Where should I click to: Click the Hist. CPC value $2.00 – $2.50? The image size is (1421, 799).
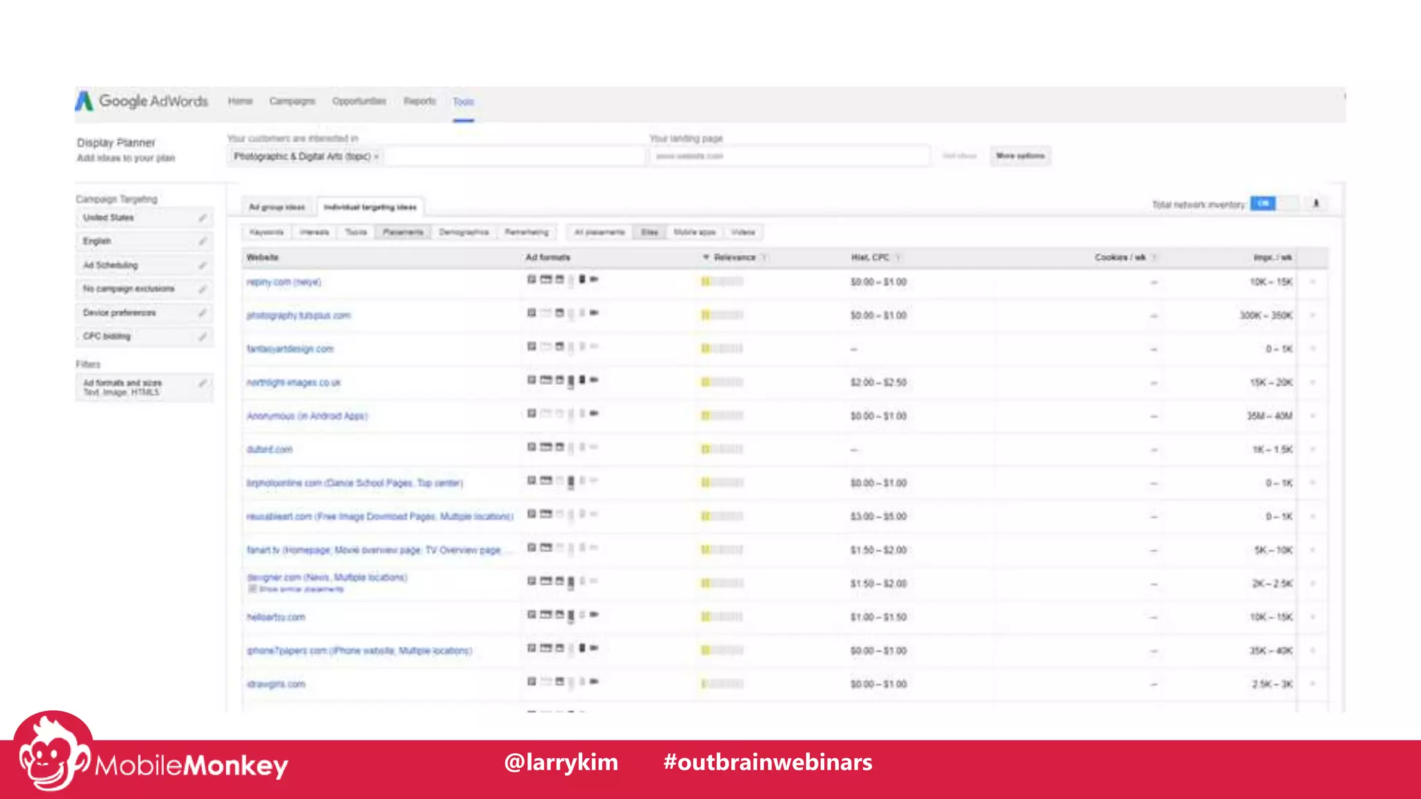(x=878, y=383)
